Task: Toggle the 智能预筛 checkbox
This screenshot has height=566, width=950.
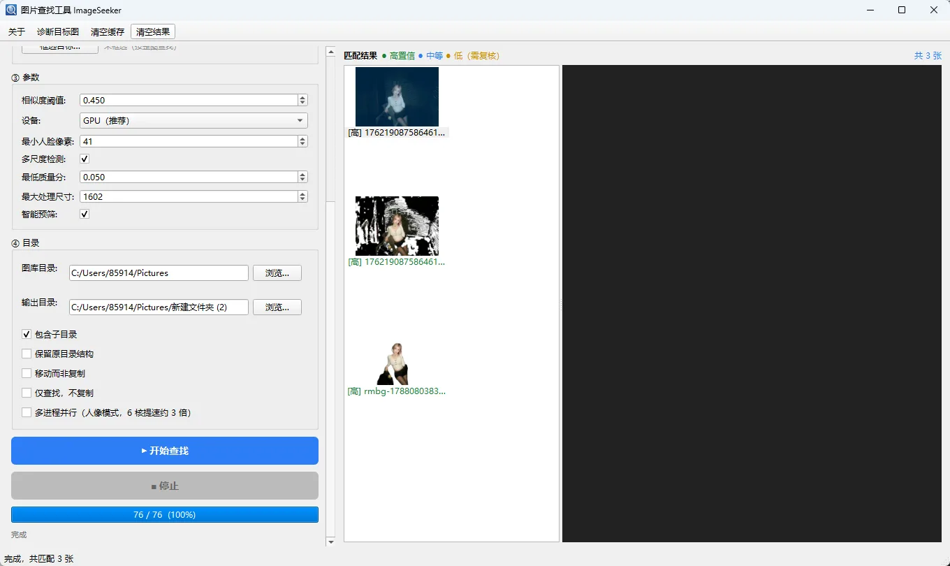Action: pyautogui.click(x=85, y=214)
